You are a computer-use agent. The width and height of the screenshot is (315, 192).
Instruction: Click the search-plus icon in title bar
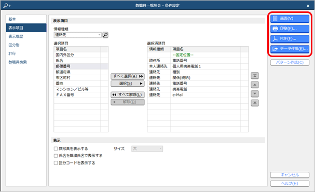(7, 5)
